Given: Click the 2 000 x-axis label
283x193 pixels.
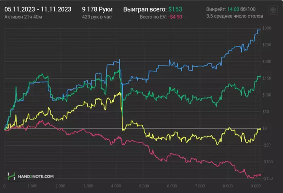Looking at the screenshot, I should point(60,186).
